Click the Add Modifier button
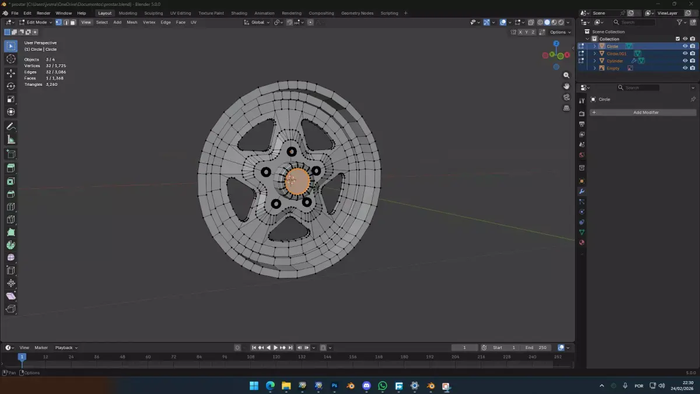This screenshot has height=394, width=700. tap(643, 112)
